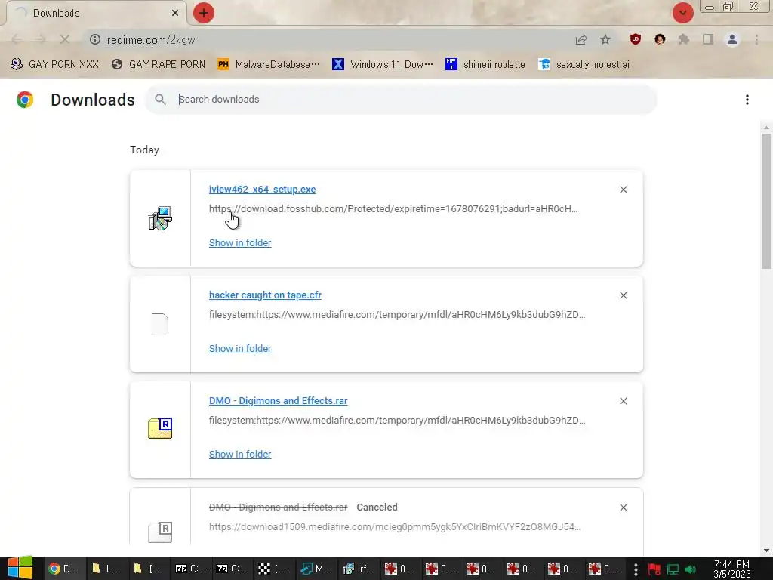The image size is (773, 580).
Task: Open the 'M…' taskbar application
Action: 316,569
